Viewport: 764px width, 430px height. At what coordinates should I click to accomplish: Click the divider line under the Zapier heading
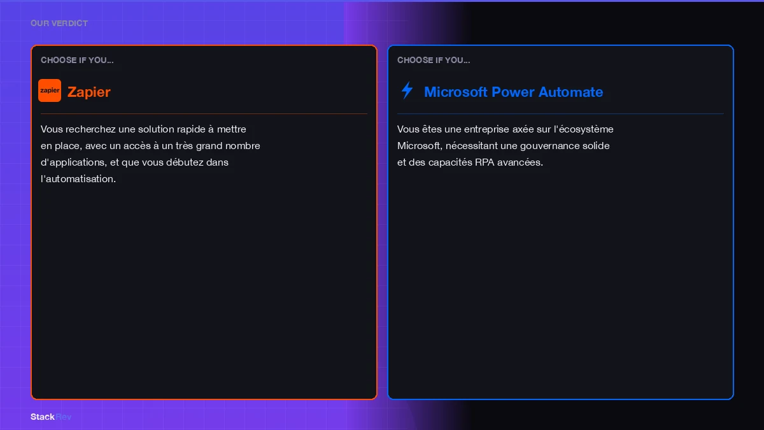pos(204,113)
